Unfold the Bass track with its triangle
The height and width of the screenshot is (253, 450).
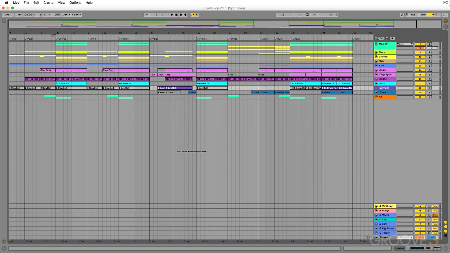tap(376, 52)
